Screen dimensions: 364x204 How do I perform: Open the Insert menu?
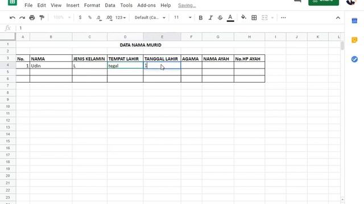[73, 5]
